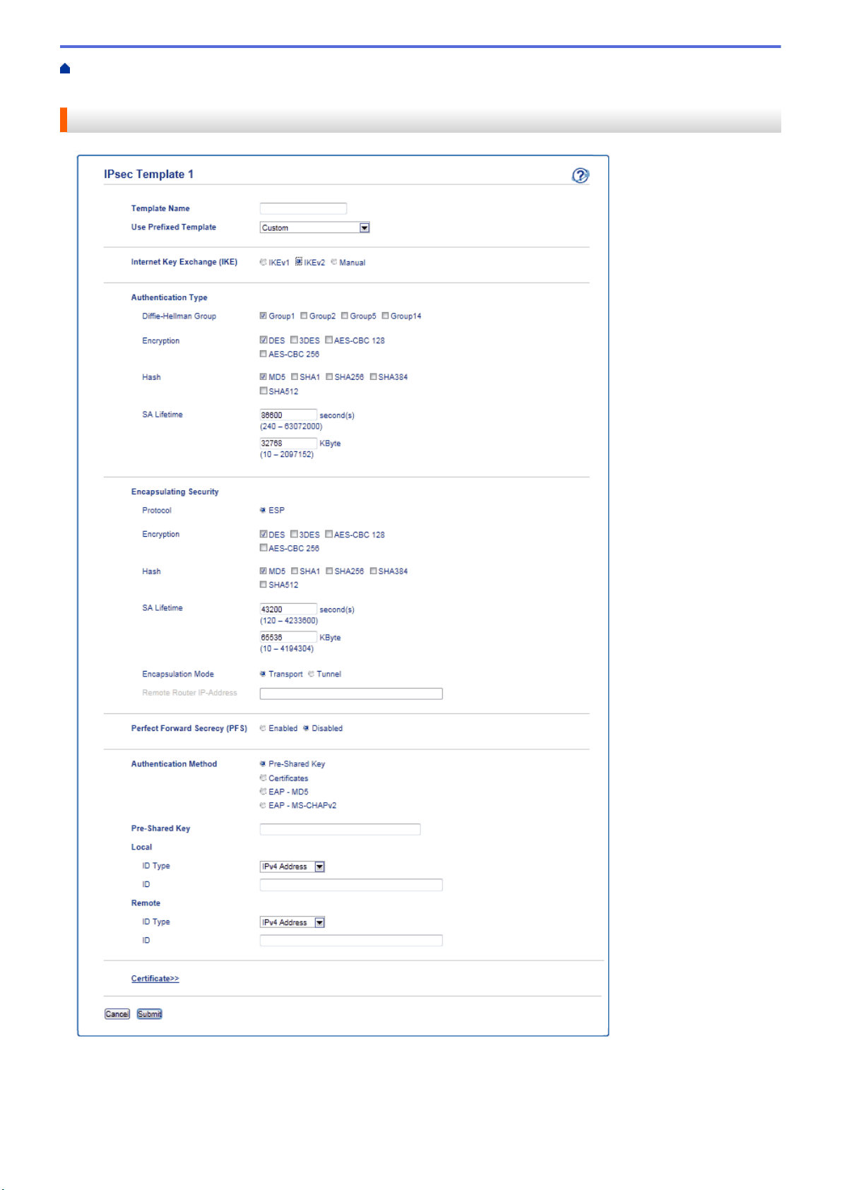Click the 65536 KByte SA Lifetime field
The width and height of the screenshot is (842, 1190).
pos(288,637)
